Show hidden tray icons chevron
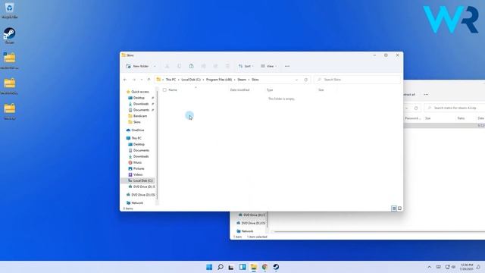485x273 pixels. (430, 267)
